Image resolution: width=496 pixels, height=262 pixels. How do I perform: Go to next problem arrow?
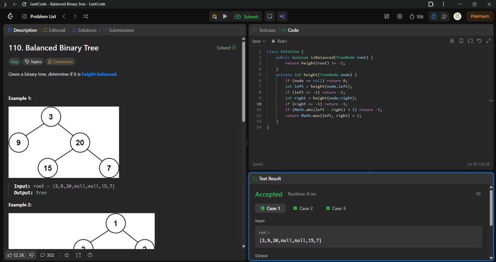pyautogui.click(x=74, y=17)
